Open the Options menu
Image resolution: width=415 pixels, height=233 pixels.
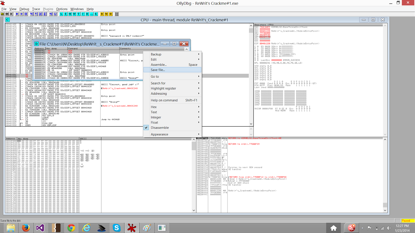tap(62, 9)
